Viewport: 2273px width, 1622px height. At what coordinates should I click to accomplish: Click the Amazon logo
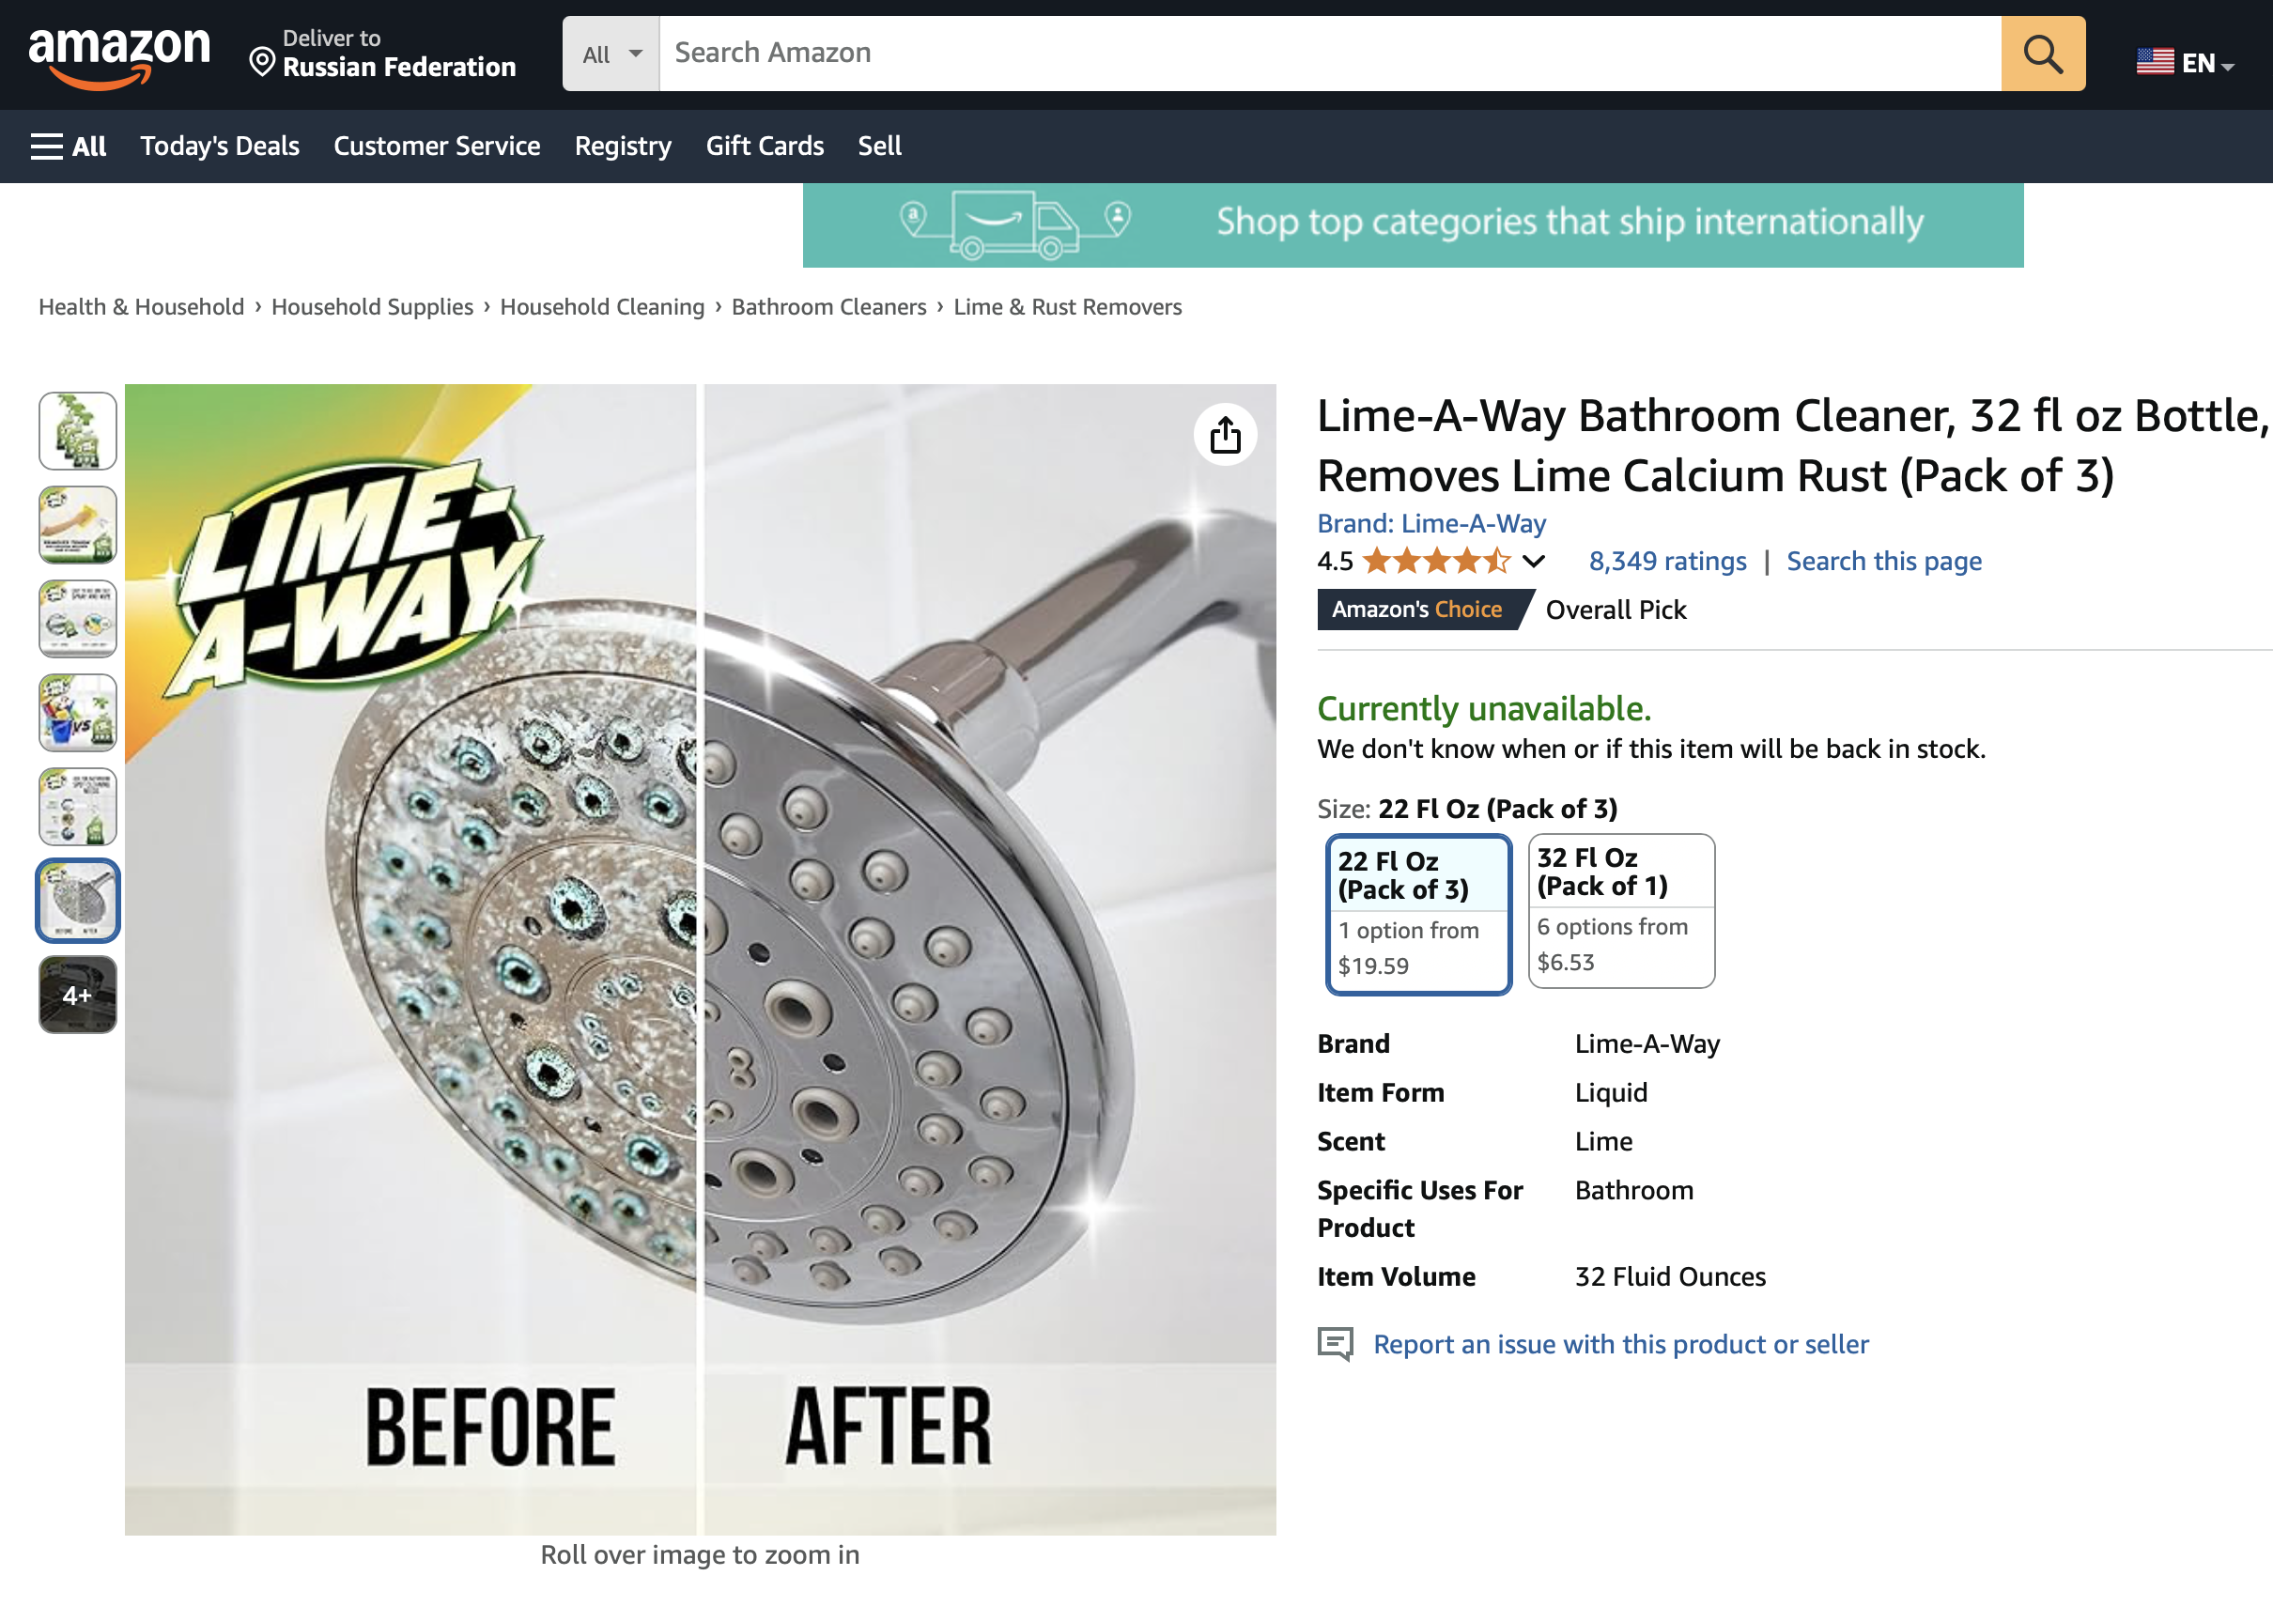[x=119, y=56]
